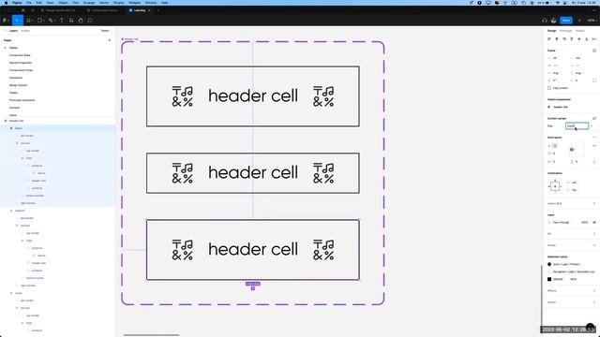The height and width of the screenshot is (337, 600).
Task: Open the Plugins menu
Action: point(119,3)
